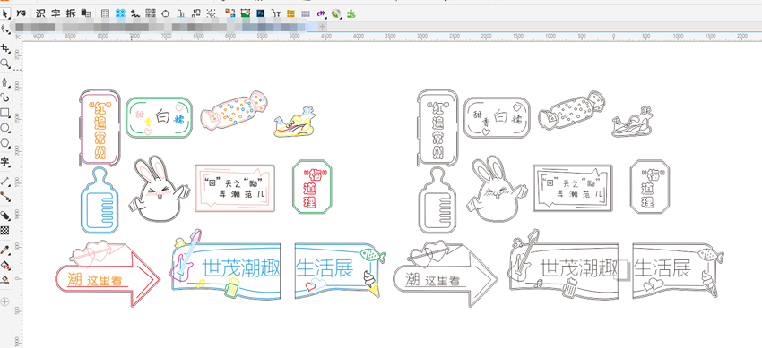Select the Zoom magnifier tool
This screenshot has height=348, width=762.
(4, 63)
